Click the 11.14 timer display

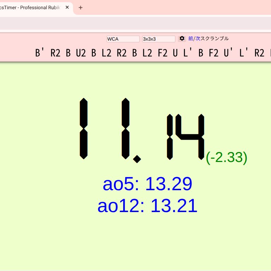coord(142,130)
